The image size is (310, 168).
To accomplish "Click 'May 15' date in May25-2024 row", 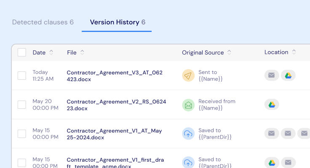I will click(41, 130).
